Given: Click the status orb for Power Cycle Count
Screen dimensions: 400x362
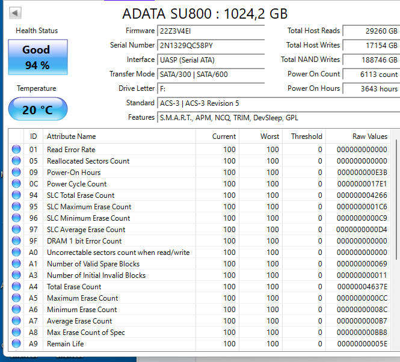Looking at the screenshot, I should coord(16,183).
